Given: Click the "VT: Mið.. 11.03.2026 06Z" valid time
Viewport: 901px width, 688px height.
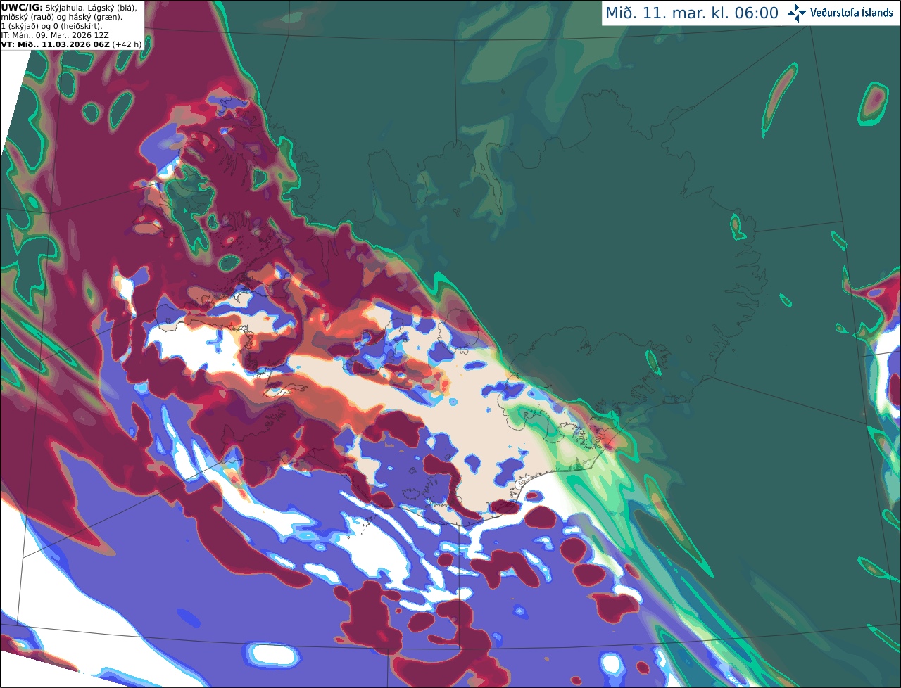Looking at the screenshot, I should pyautogui.click(x=55, y=44).
